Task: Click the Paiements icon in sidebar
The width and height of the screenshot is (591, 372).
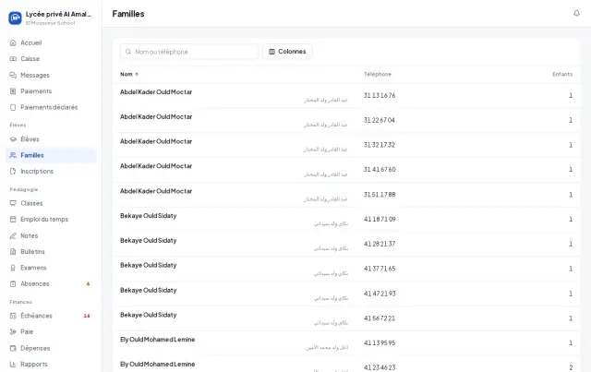Action: 13,91
